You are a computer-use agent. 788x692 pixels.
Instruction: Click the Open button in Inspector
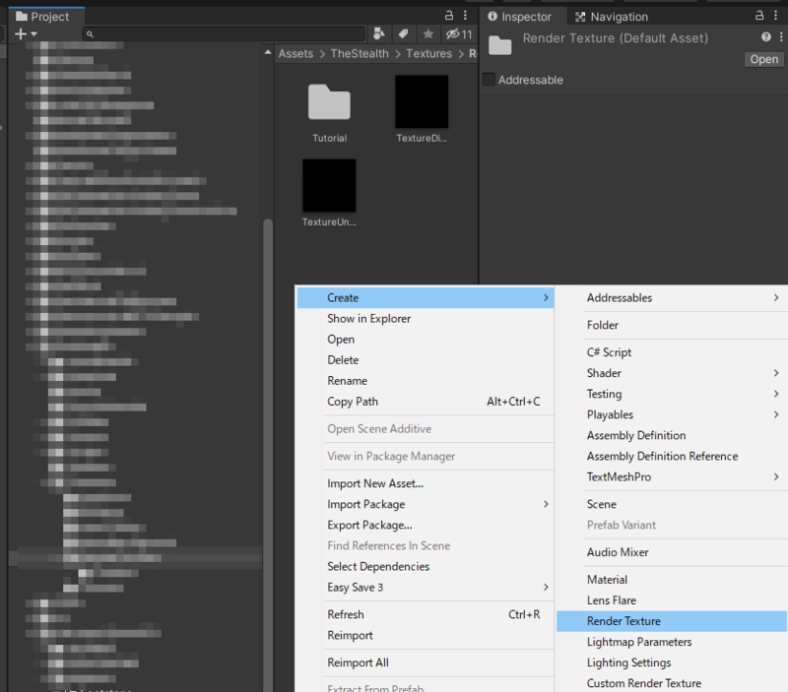click(x=764, y=59)
